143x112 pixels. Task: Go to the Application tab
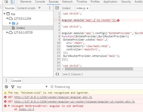coord(110,2)
